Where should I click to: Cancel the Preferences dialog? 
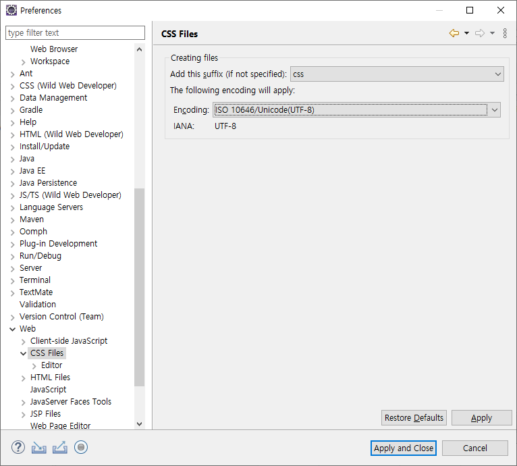tap(474, 448)
